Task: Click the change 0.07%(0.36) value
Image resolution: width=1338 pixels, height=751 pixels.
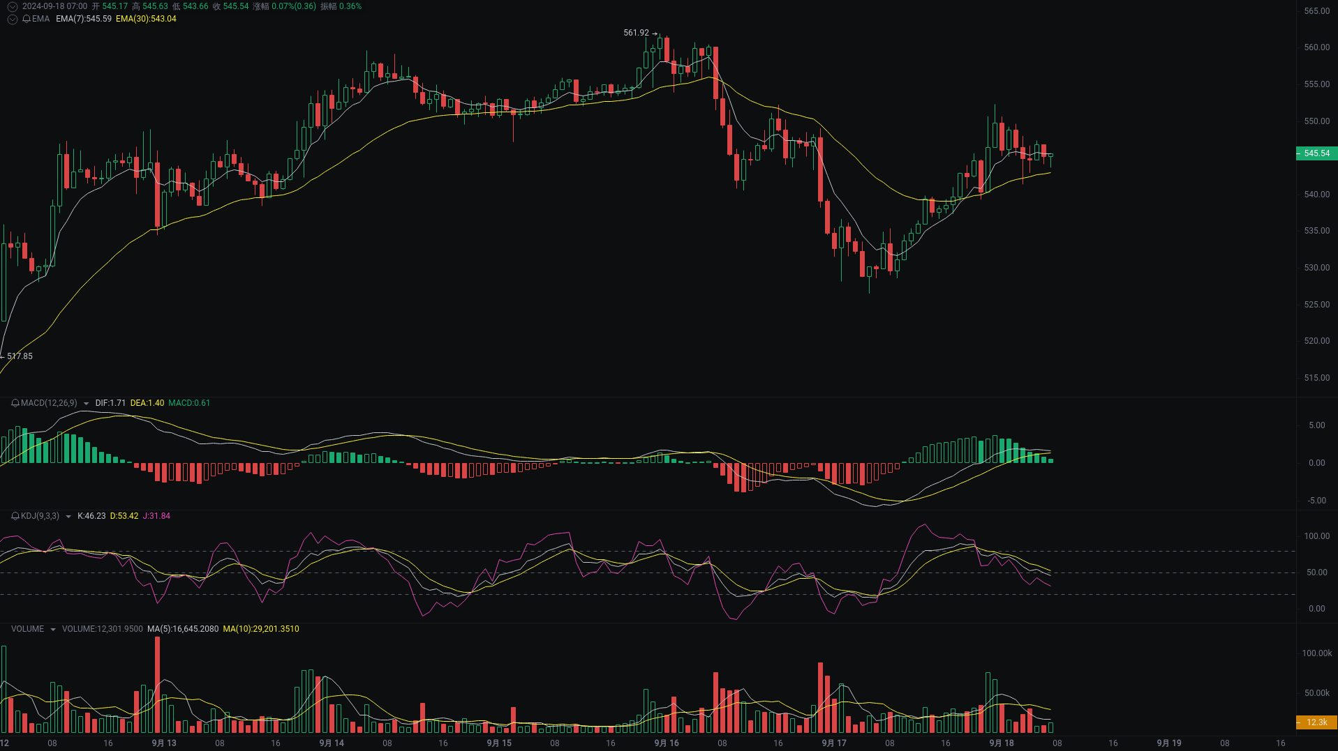Action: coord(294,6)
